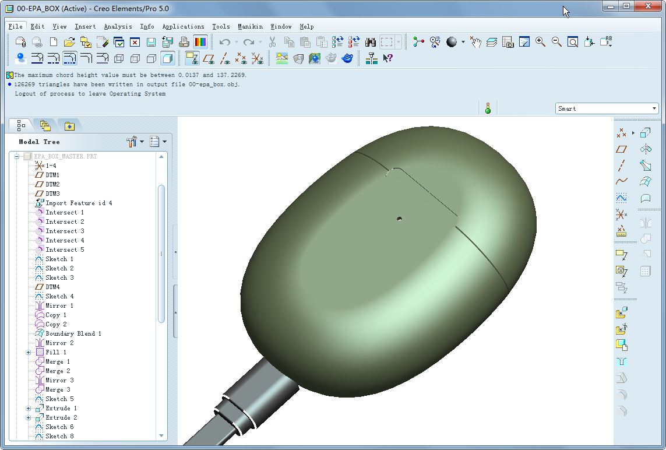Image resolution: width=666 pixels, height=450 pixels.
Task: Open the View Manager table icon
Action: (x=508, y=41)
